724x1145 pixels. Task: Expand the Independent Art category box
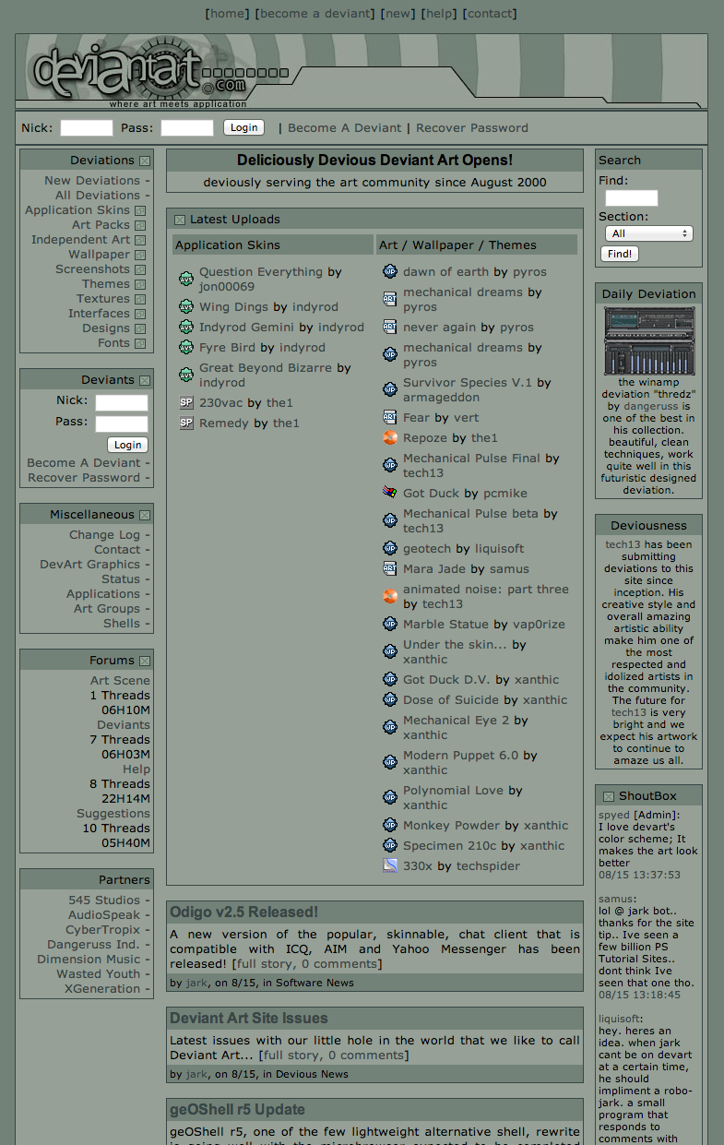point(140,240)
